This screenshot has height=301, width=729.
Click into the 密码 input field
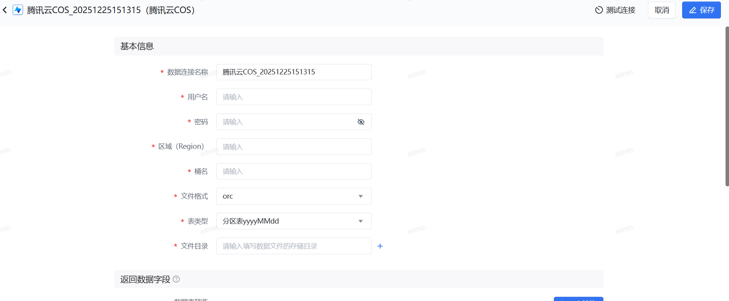[x=286, y=122]
